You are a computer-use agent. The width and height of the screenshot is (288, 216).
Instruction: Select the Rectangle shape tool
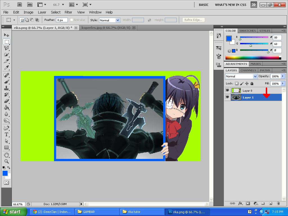[6, 147]
